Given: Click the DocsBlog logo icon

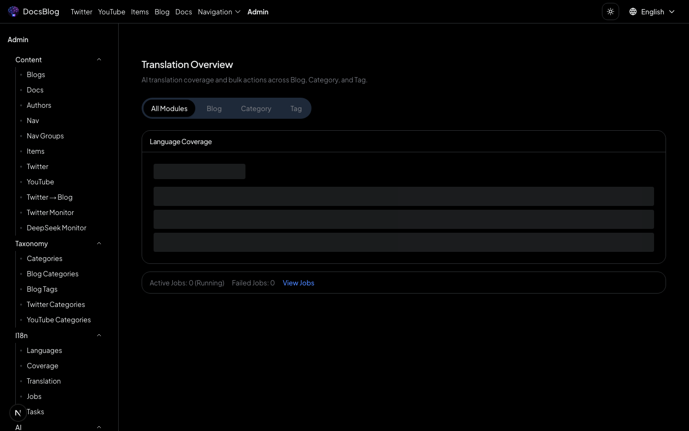Looking at the screenshot, I should (x=13, y=11).
